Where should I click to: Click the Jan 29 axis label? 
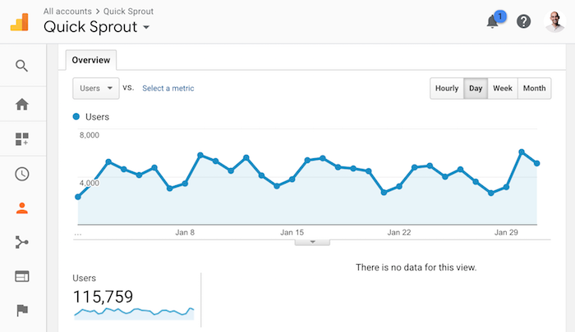tap(506, 233)
